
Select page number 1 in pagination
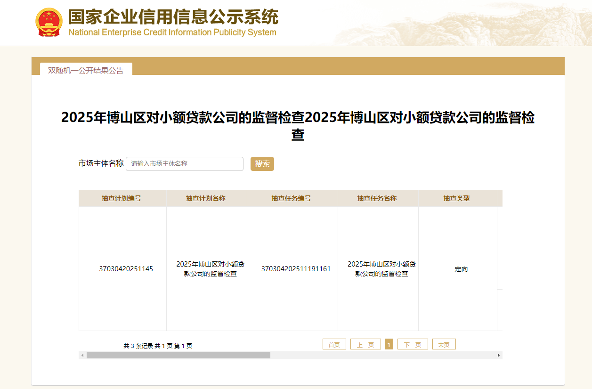click(389, 345)
